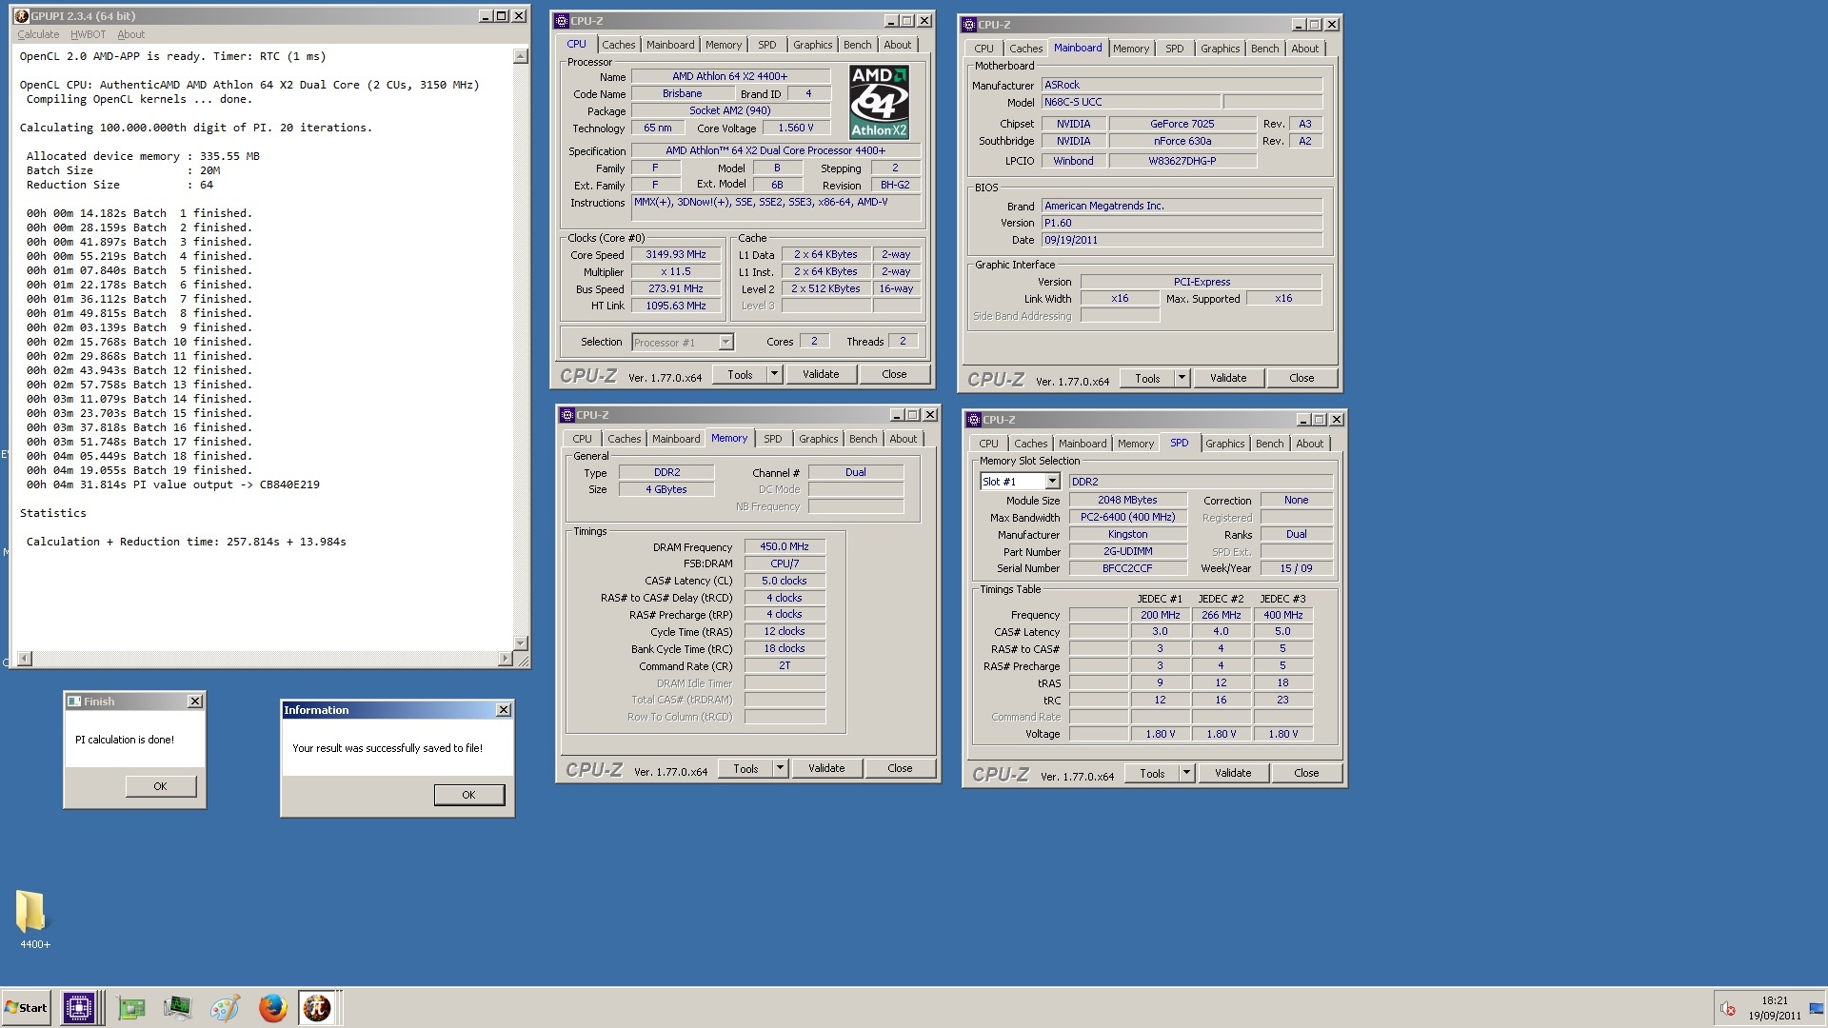Click the Bus Speed 273.91 MHz value
The height and width of the screenshot is (1028, 1828).
[675, 288]
